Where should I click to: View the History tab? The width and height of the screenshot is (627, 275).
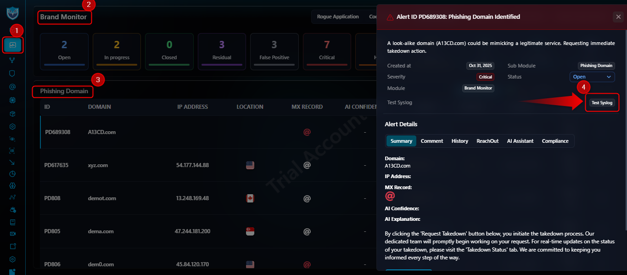[x=460, y=141]
